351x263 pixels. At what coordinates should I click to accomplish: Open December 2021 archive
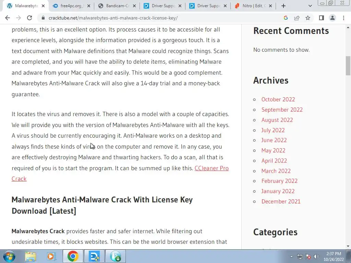281,201
